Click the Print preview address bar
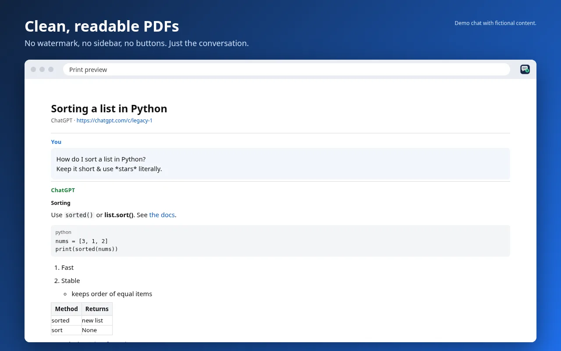This screenshot has height=351, width=561. 287,69
